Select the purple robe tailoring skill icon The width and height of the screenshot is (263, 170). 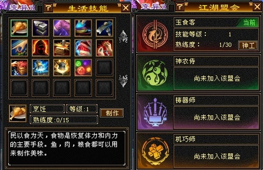62,28
